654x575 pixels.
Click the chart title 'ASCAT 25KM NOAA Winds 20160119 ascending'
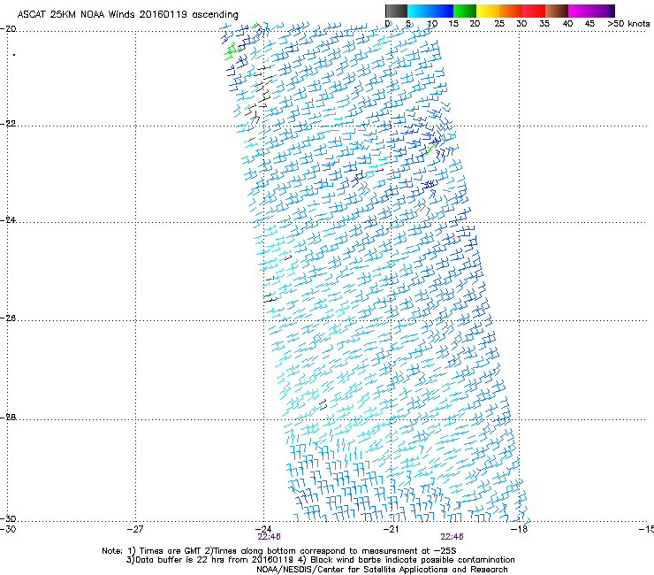(127, 15)
